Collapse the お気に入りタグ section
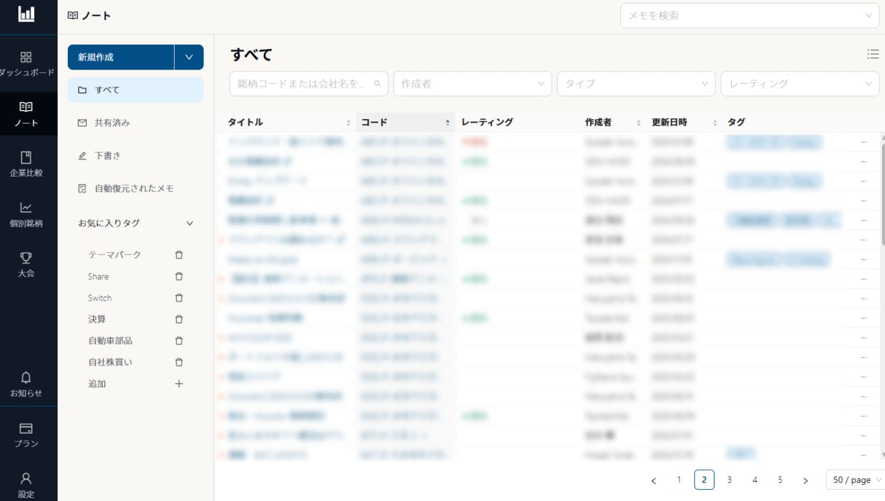Viewport: 885px width, 501px height. [189, 223]
